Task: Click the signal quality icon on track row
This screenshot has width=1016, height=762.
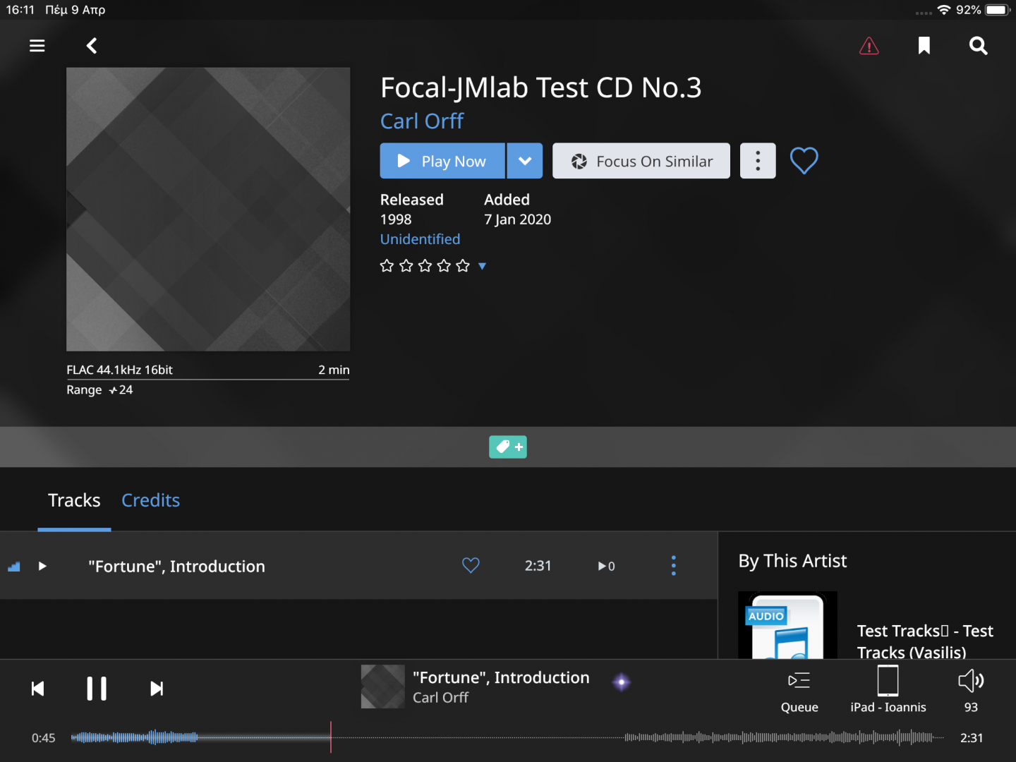Action: (13, 567)
